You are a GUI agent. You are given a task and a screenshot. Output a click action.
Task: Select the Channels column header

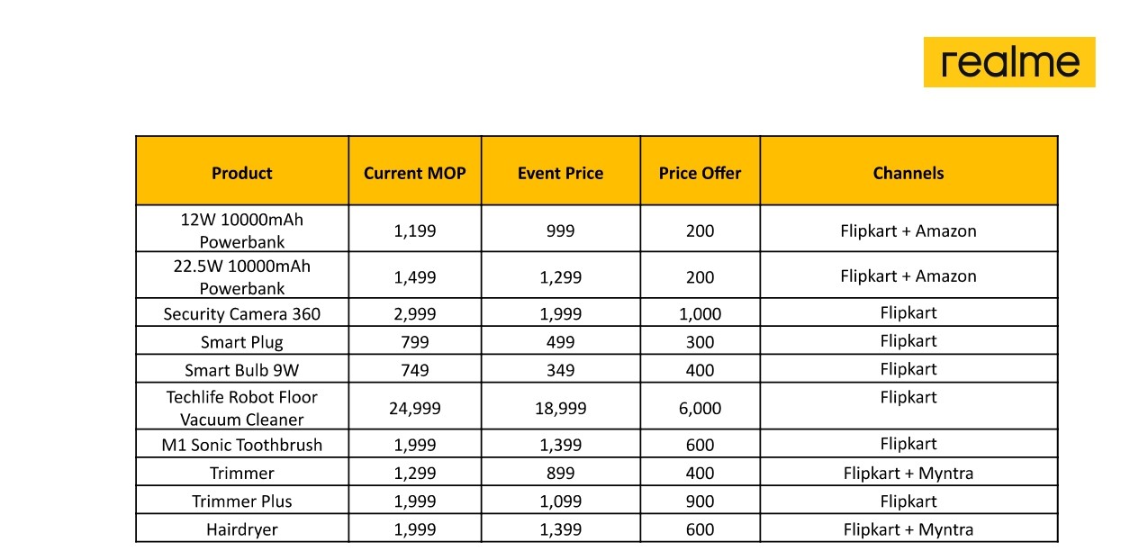[908, 173]
